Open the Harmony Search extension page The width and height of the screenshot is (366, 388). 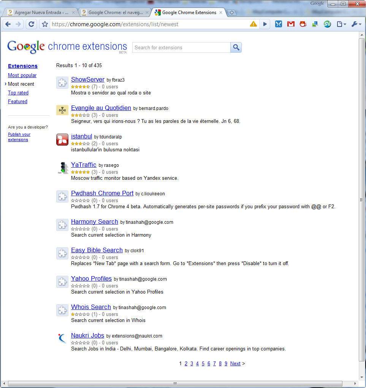pyautogui.click(x=95, y=222)
